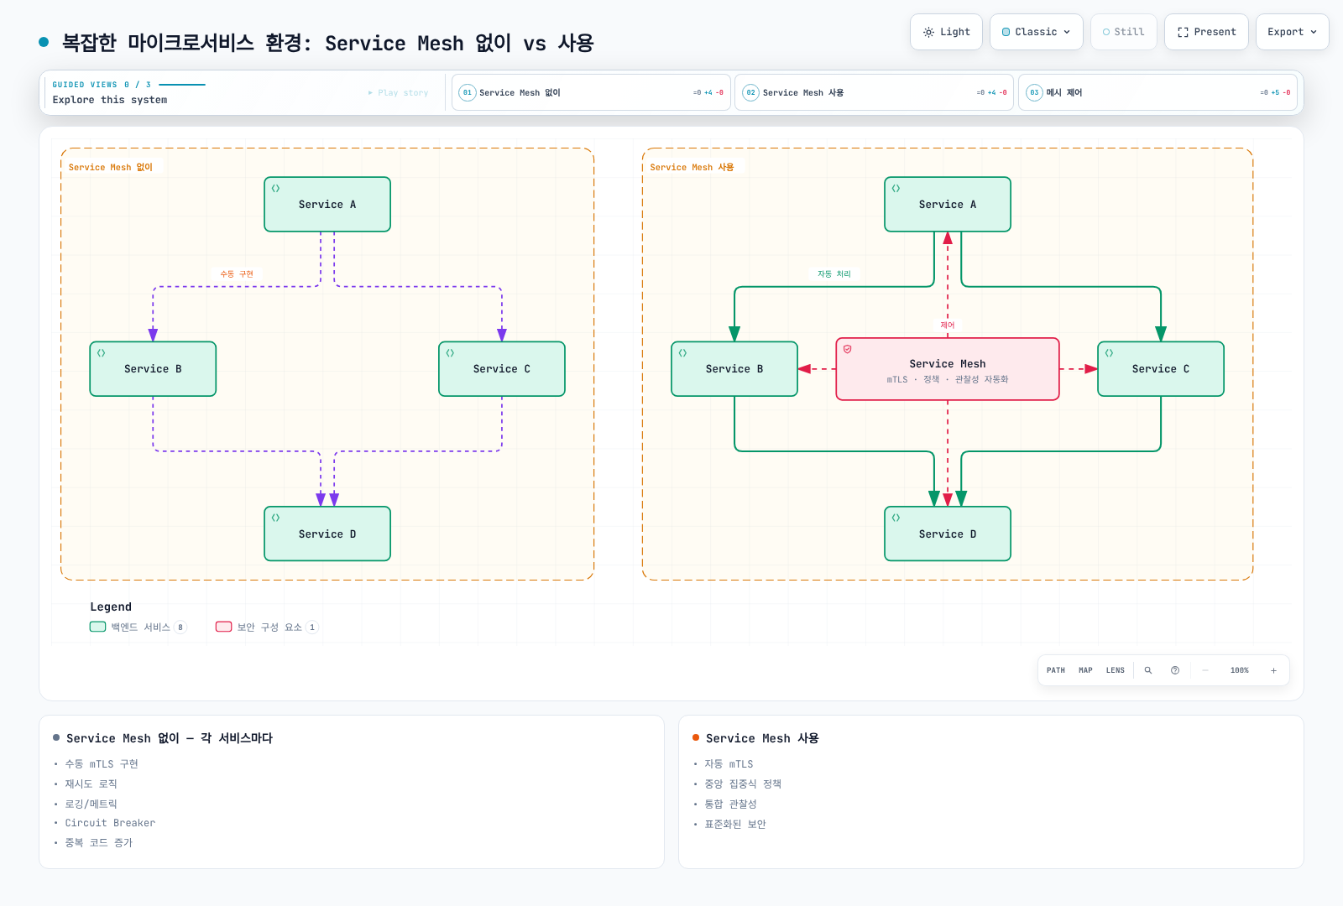Select guided view 01 Service Mesh 없이
This screenshot has height=906, width=1343.
(x=591, y=92)
